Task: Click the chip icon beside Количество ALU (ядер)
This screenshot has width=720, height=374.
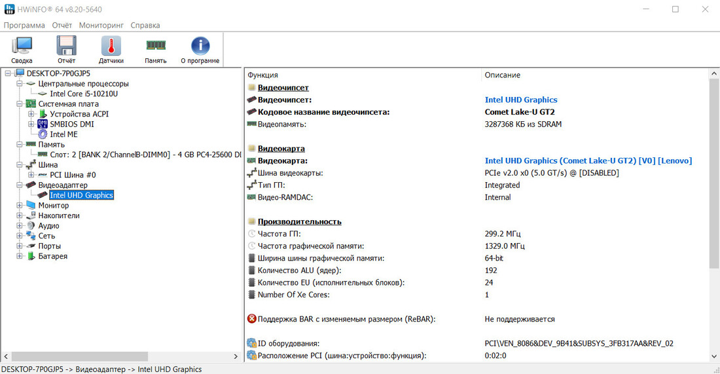Action: (x=251, y=270)
